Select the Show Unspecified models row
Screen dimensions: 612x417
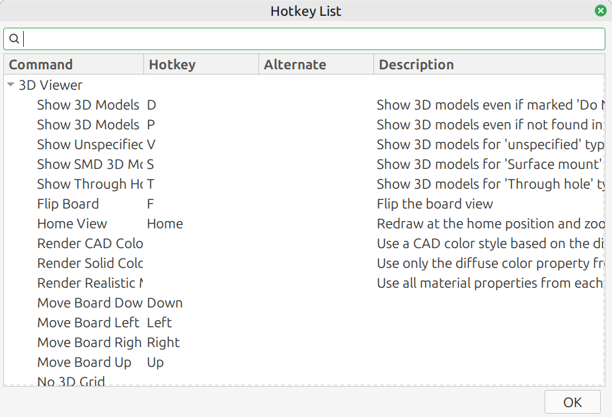pos(305,144)
